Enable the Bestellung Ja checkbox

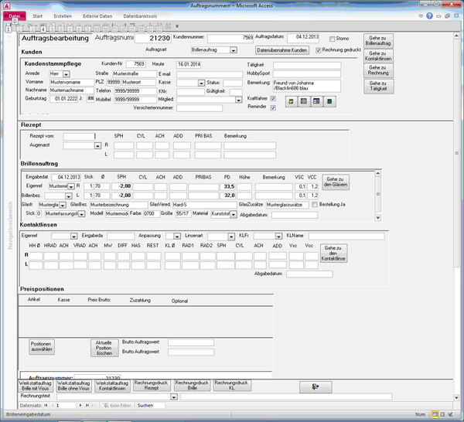[x=315, y=204]
